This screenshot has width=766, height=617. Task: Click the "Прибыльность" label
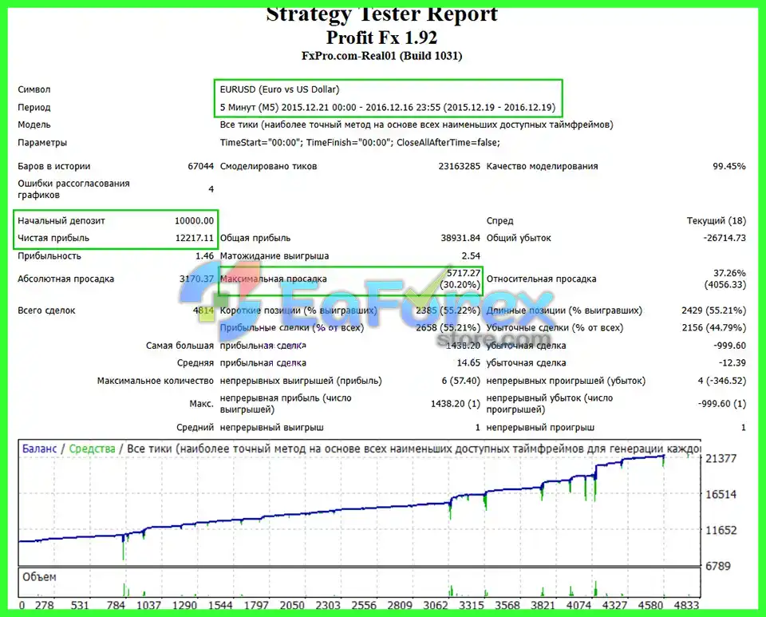(49, 256)
